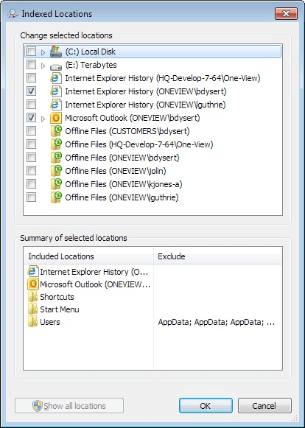
Task: Expand the (C:) Local Disk tree node
Action: tap(43, 52)
